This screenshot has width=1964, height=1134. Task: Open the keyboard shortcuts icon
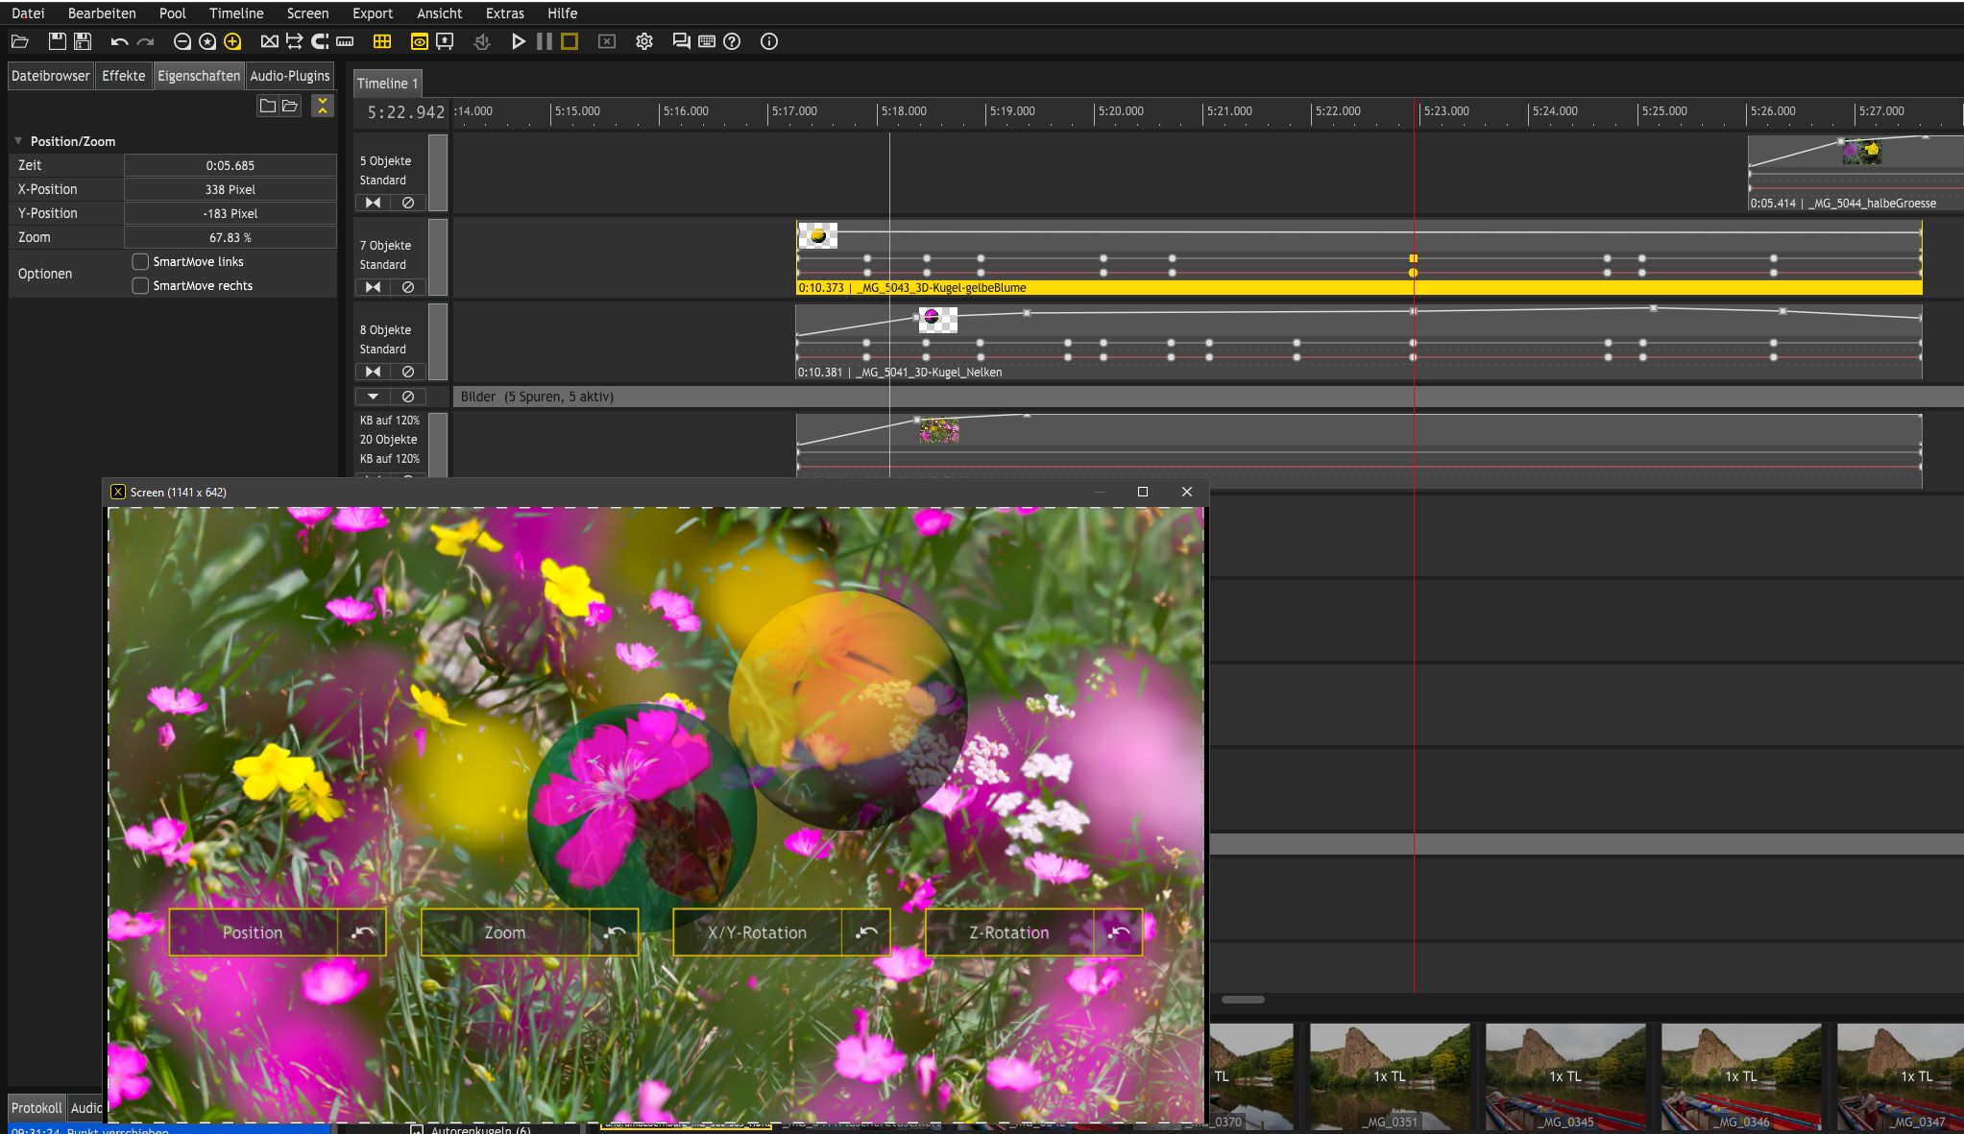click(707, 41)
